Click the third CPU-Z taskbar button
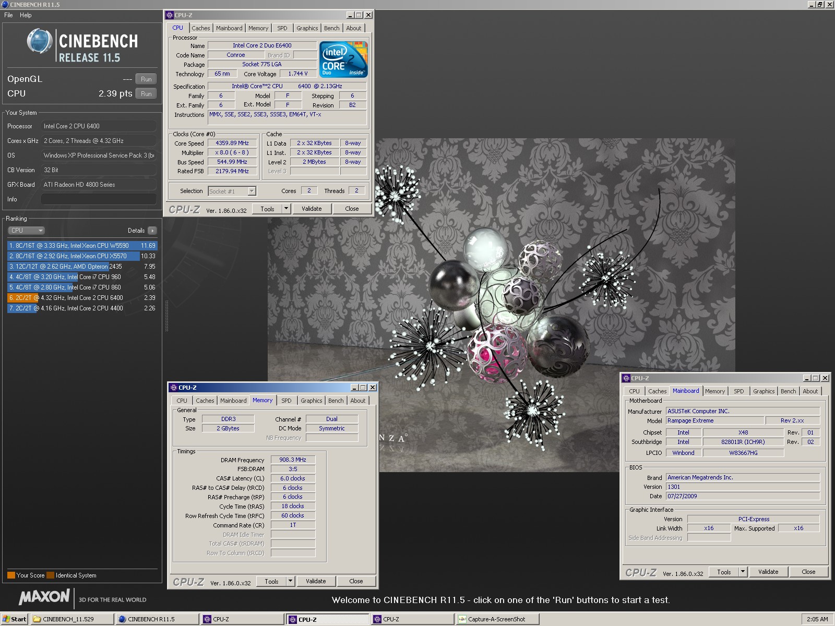The image size is (835, 626). tap(413, 619)
